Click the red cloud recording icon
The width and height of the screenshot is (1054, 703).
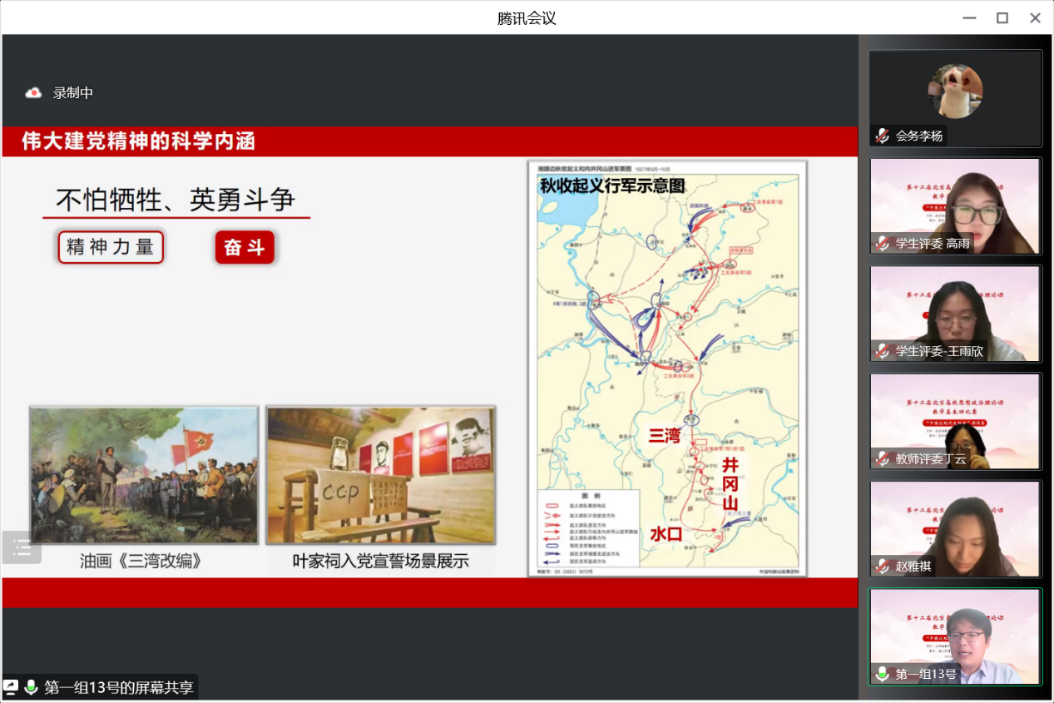33,93
